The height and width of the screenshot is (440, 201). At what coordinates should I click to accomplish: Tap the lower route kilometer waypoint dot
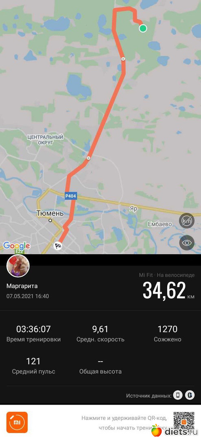[x=89, y=158]
